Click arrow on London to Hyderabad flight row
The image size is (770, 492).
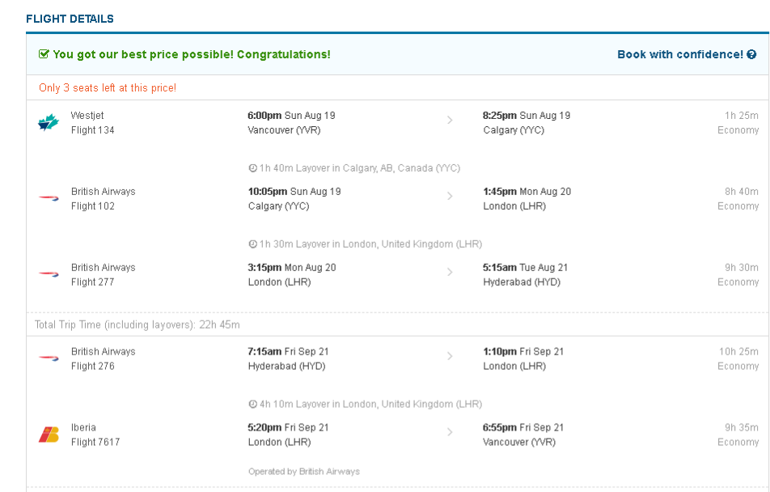450,273
